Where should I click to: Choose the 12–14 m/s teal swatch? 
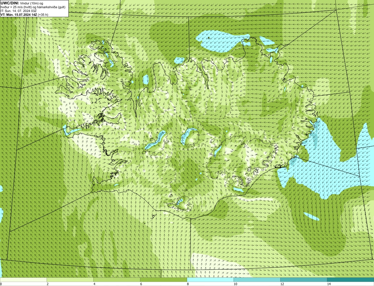click(304, 280)
